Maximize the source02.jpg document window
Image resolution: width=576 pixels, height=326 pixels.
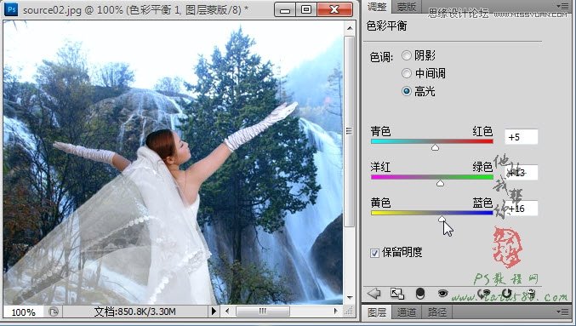click(x=306, y=9)
